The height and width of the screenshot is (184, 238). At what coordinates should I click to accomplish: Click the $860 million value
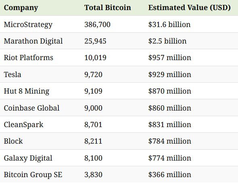click(x=170, y=108)
